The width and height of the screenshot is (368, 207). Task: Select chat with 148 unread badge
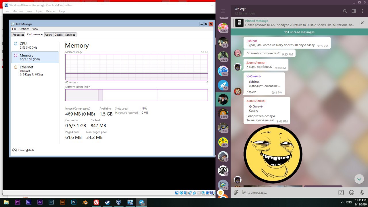click(223, 42)
